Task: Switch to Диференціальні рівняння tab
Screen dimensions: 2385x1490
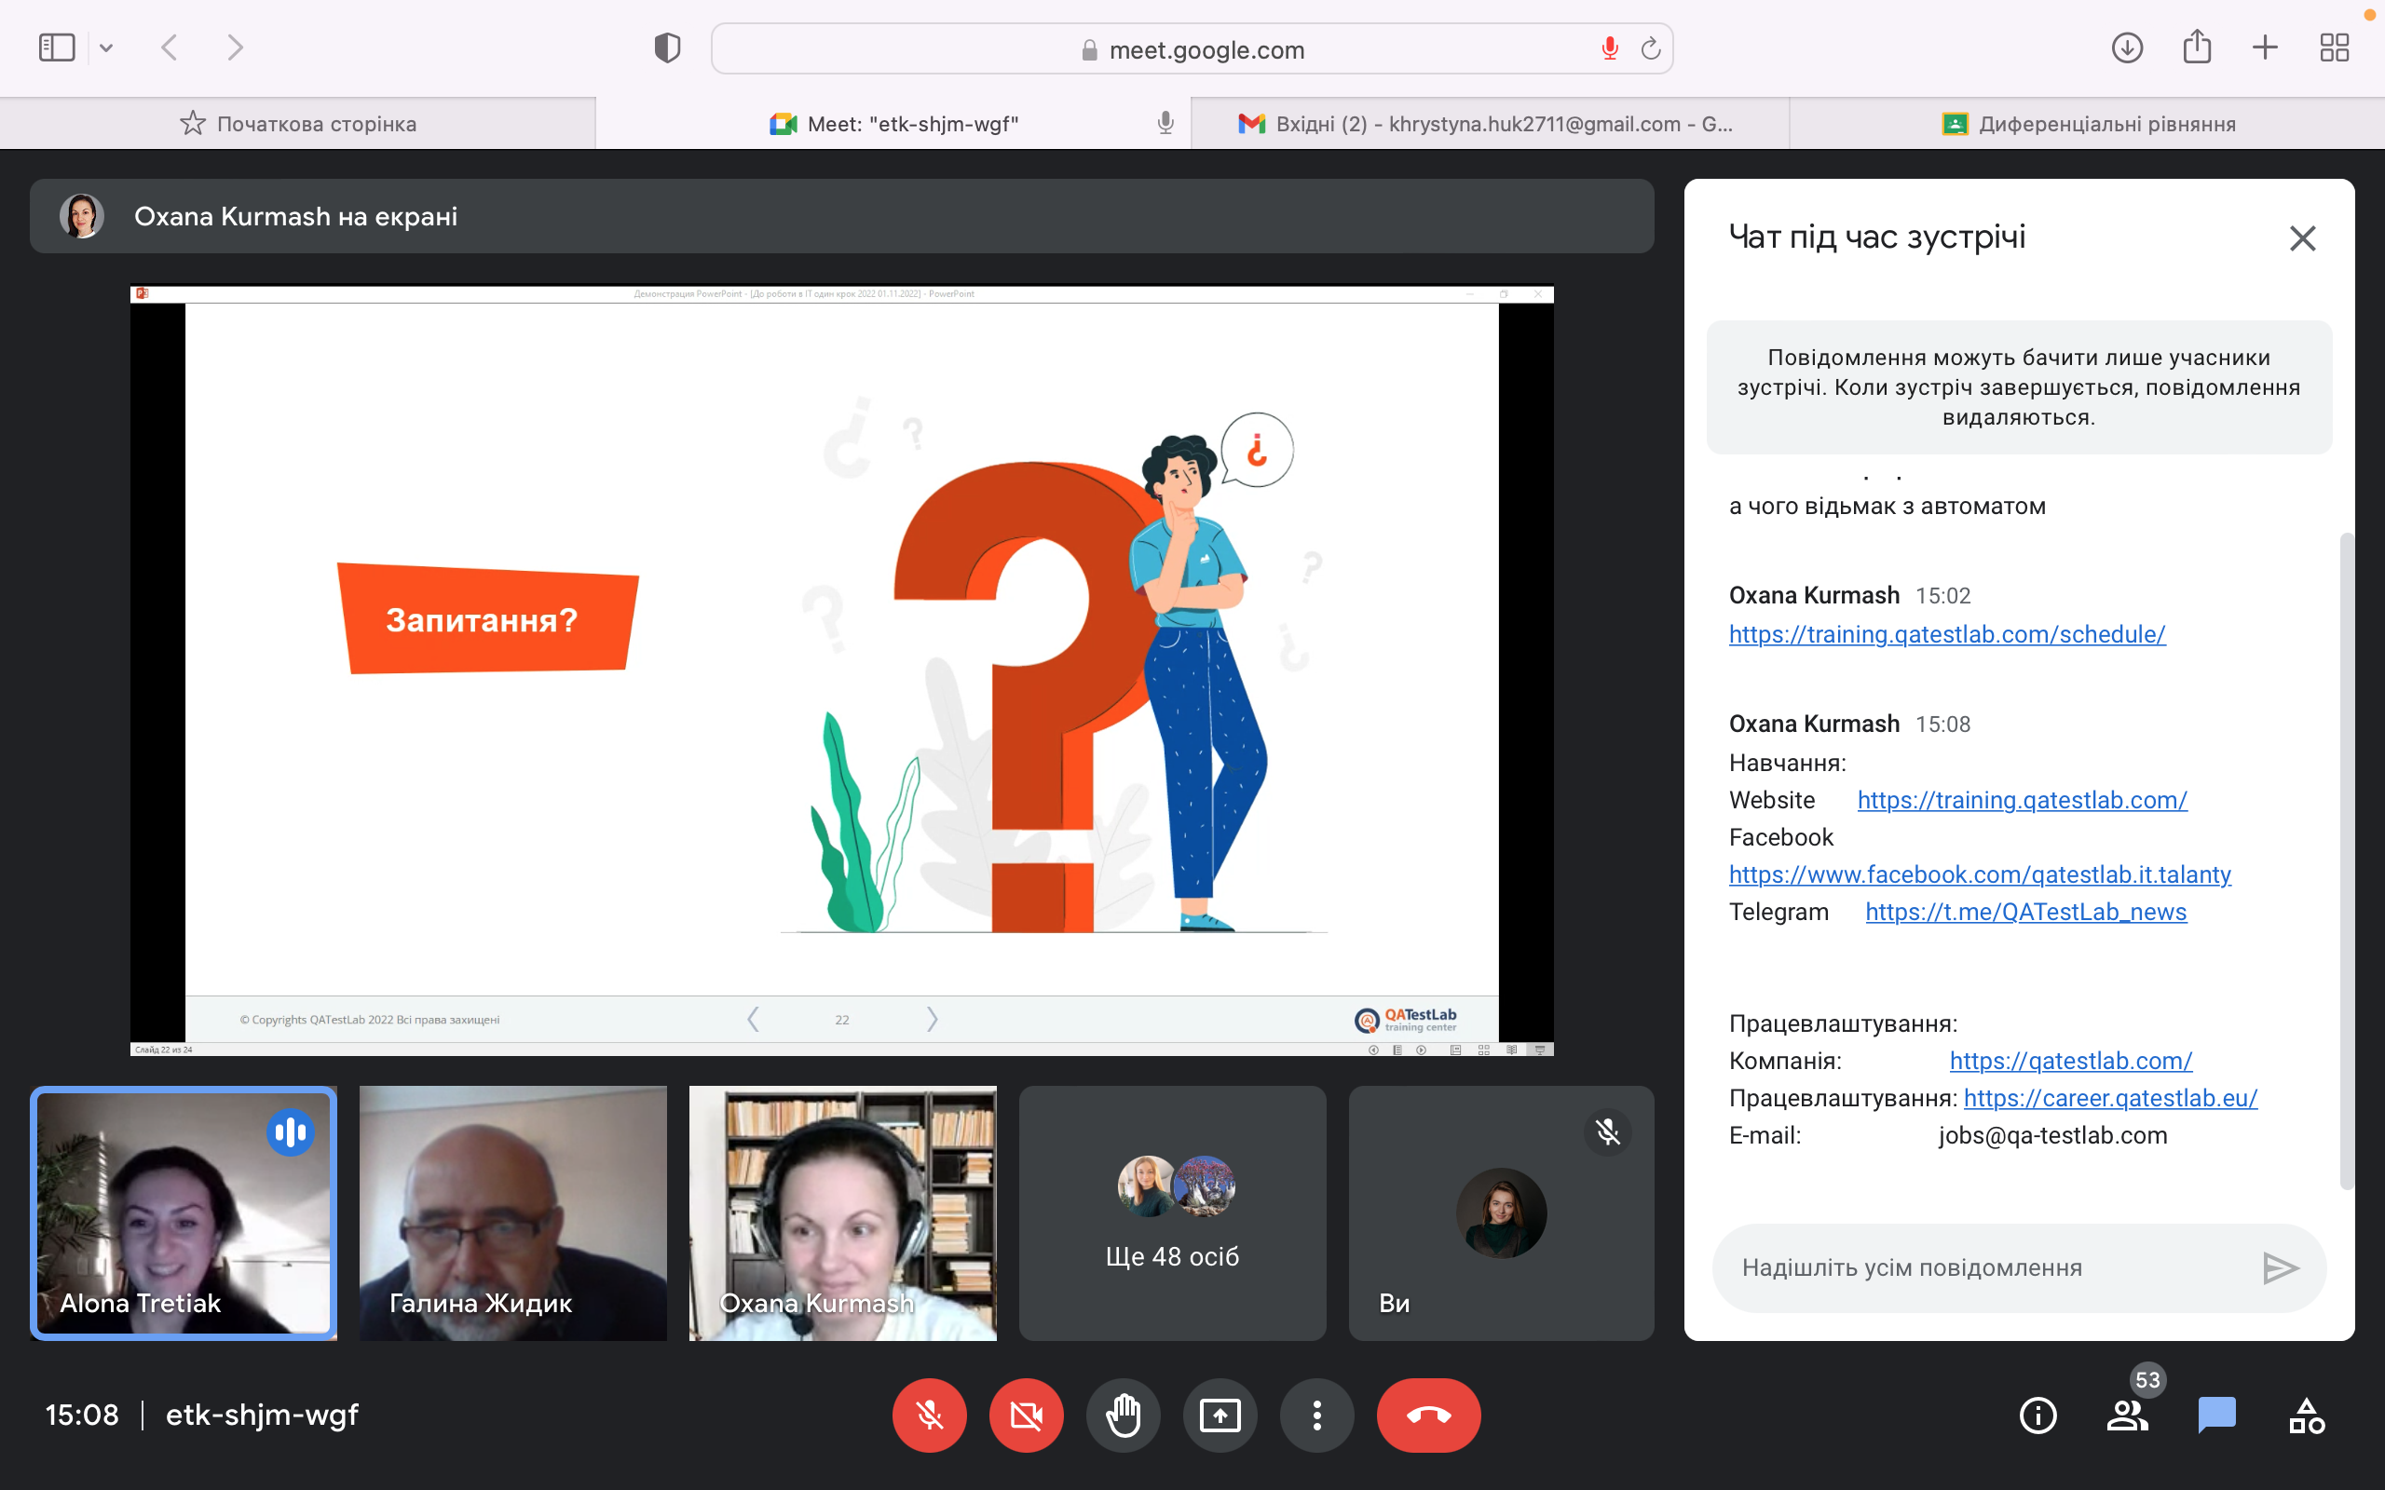Action: point(2090,124)
